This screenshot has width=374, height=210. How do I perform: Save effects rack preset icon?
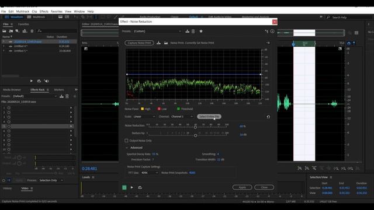coord(61,96)
